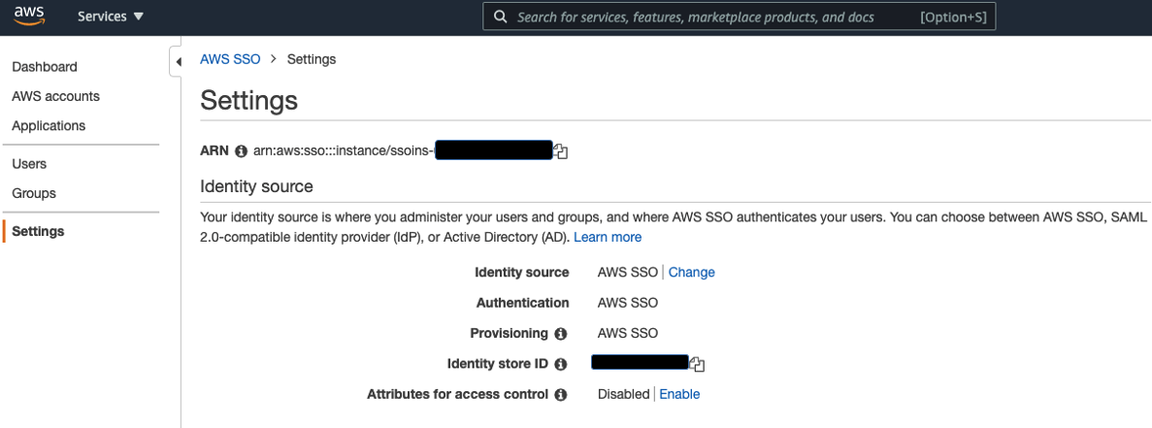The width and height of the screenshot is (1152, 428).
Task: Open Dashboard in the sidebar
Action: [x=45, y=67]
